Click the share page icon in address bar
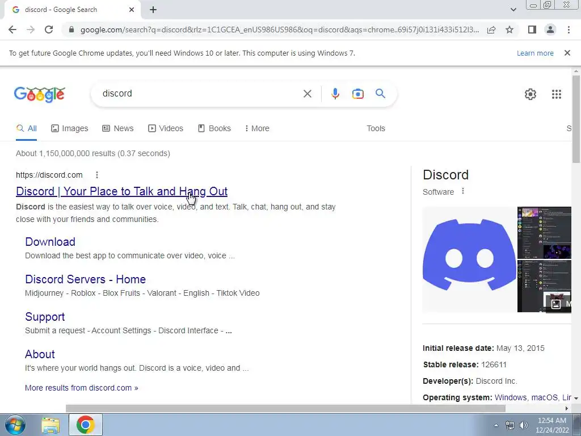 point(491,30)
